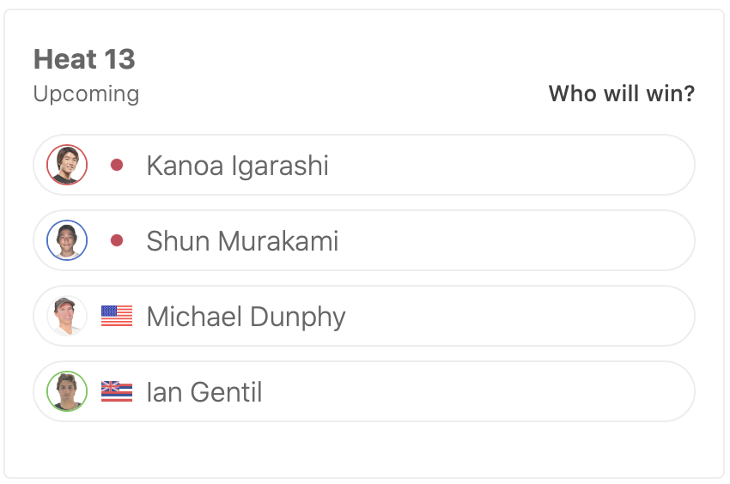Pick Shun Murakami to win
Screen dimensions: 730x484
coord(515,240)
